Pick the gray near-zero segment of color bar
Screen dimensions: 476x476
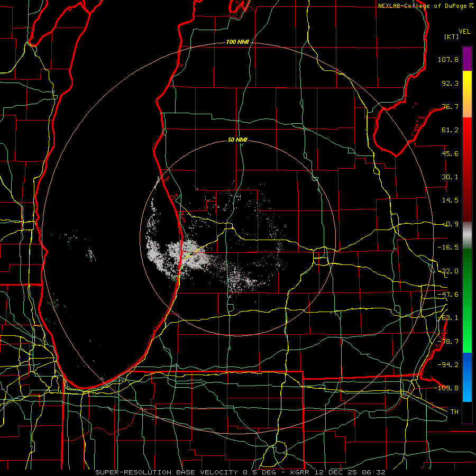pos(467,235)
